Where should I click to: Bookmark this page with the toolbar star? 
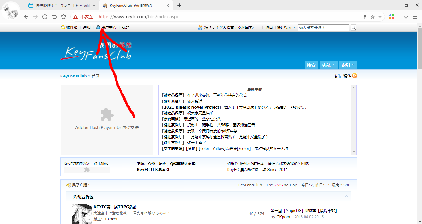(64, 17)
